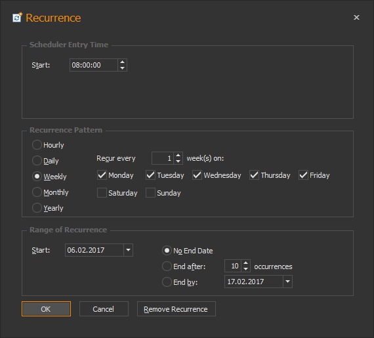This screenshot has height=338, width=374.
Task: Decrease the entry start time with down arrow
Action: point(122,68)
